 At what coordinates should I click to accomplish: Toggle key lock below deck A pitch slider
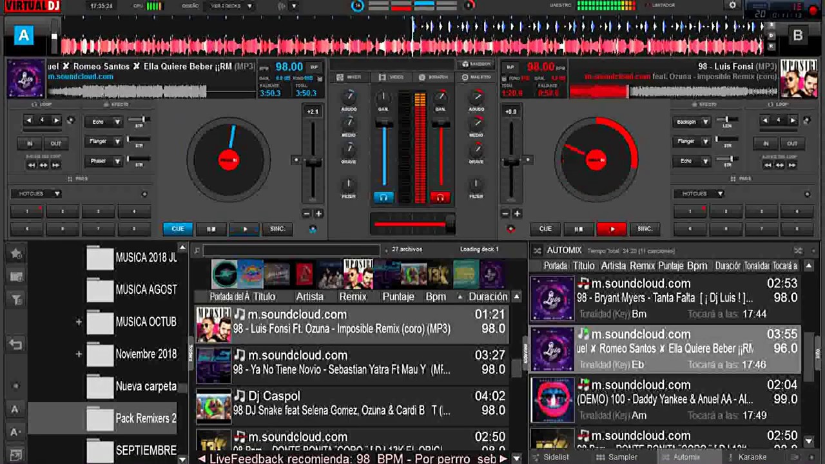coord(313,229)
